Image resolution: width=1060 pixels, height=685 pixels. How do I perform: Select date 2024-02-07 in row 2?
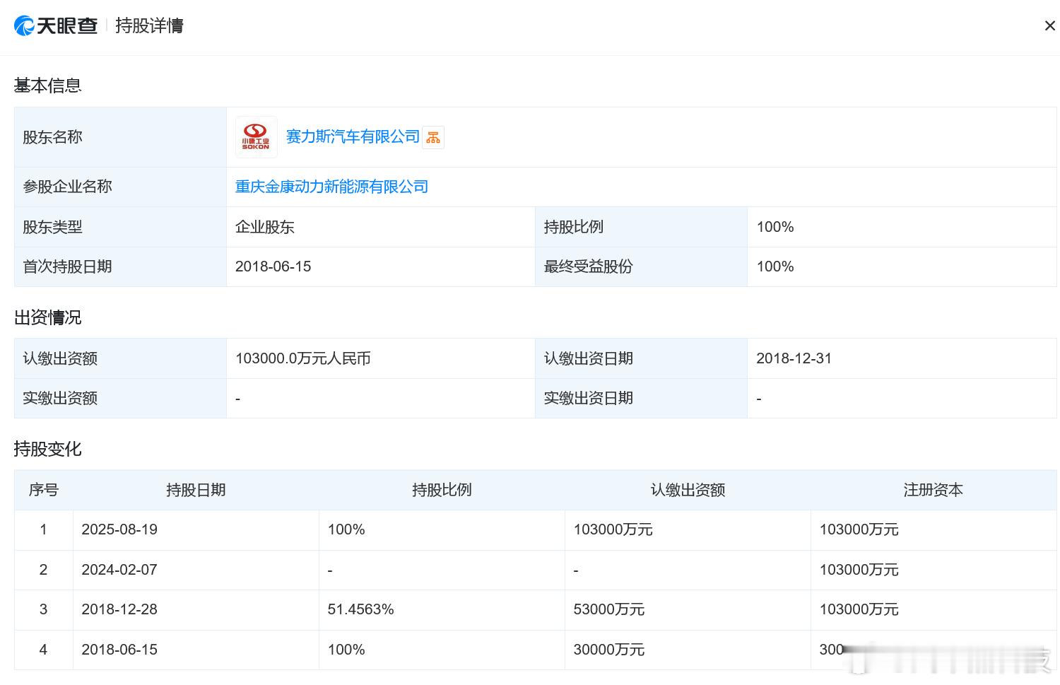pos(119,570)
